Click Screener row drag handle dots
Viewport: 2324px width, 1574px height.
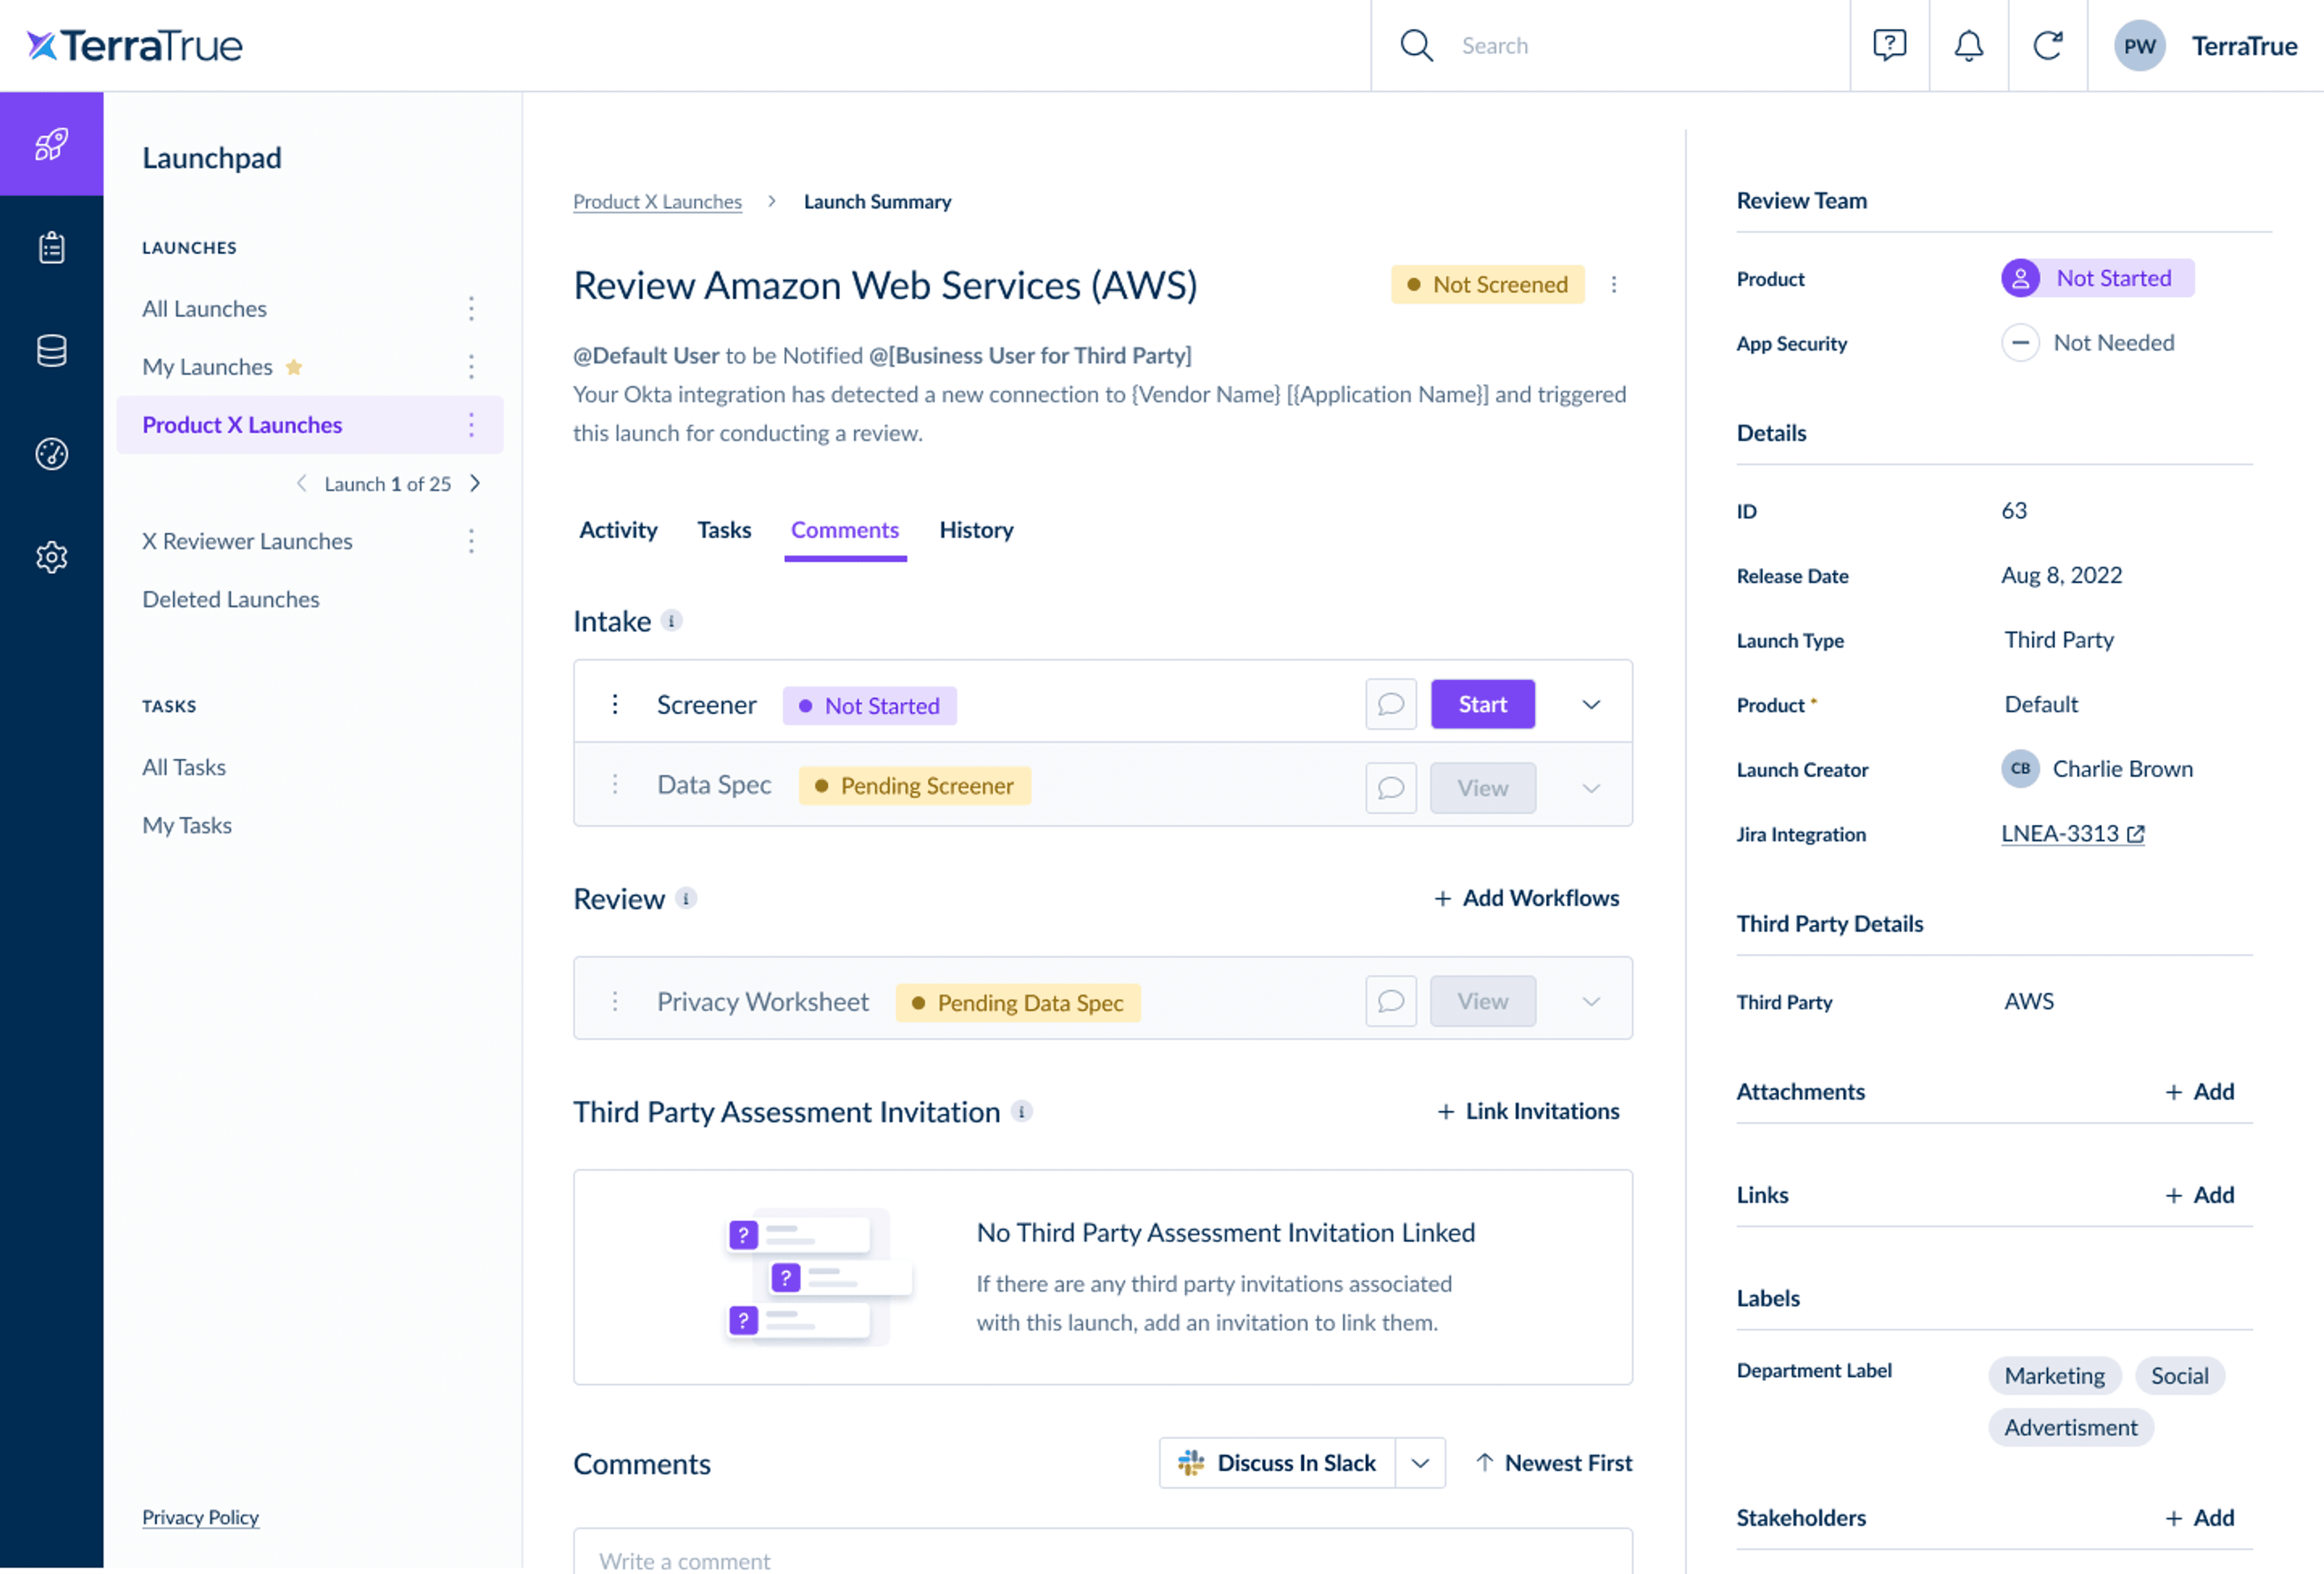(615, 704)
